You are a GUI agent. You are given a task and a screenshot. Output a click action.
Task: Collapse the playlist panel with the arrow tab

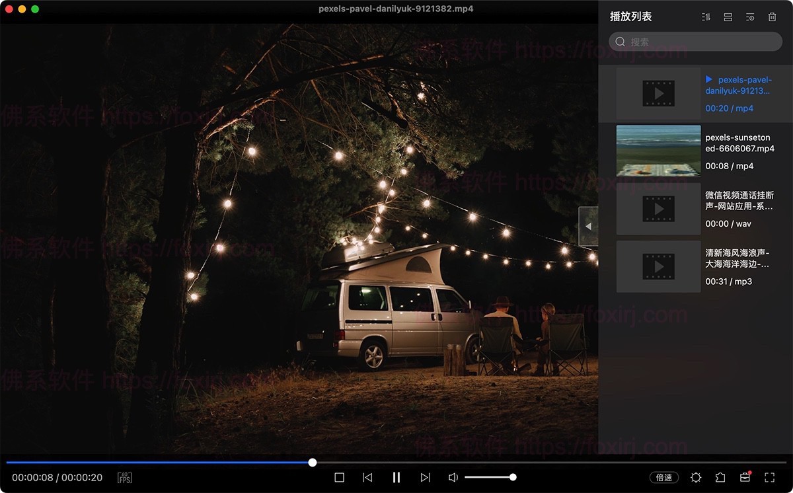click(588, 226)
